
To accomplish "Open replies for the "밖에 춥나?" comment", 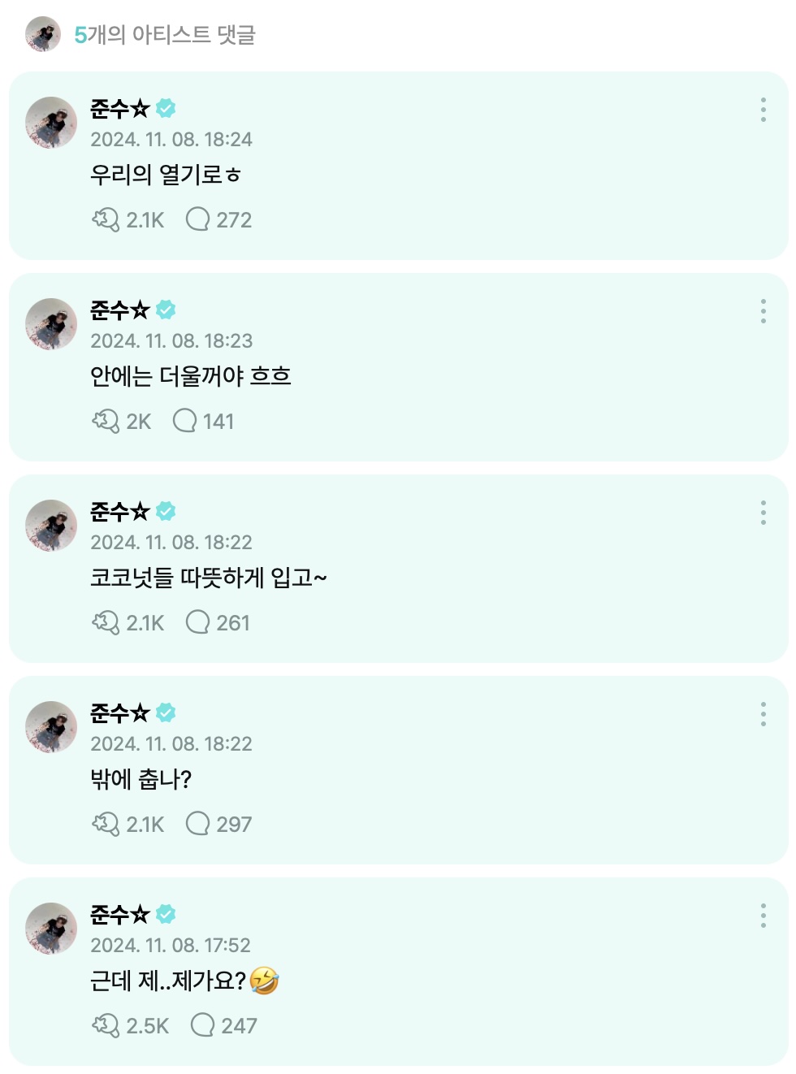I will click(198, 824).
